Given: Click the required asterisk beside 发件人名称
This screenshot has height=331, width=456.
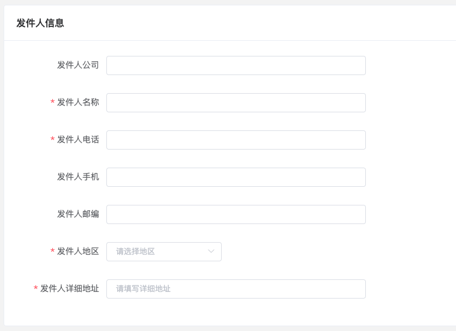Looking at the screenshot, I should [x=52, y=102].
